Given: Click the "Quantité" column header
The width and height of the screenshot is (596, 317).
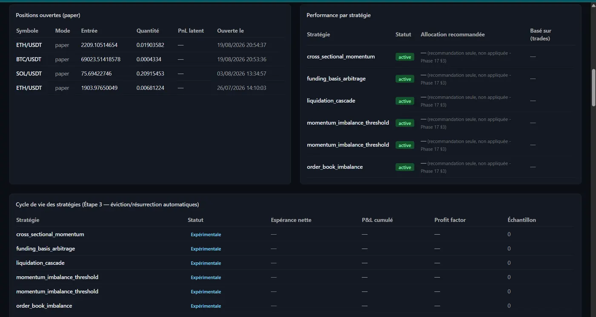Looking at the screenshot, I should pyautogui.click(x=148, y=31).
